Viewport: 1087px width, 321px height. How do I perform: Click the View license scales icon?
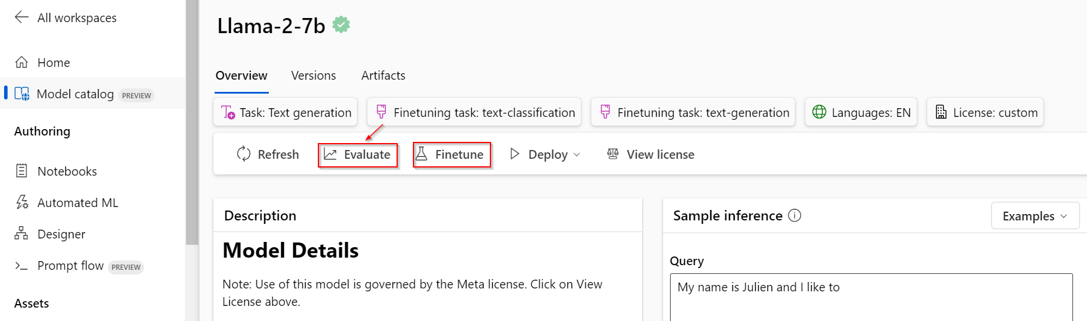pos(613,154)
